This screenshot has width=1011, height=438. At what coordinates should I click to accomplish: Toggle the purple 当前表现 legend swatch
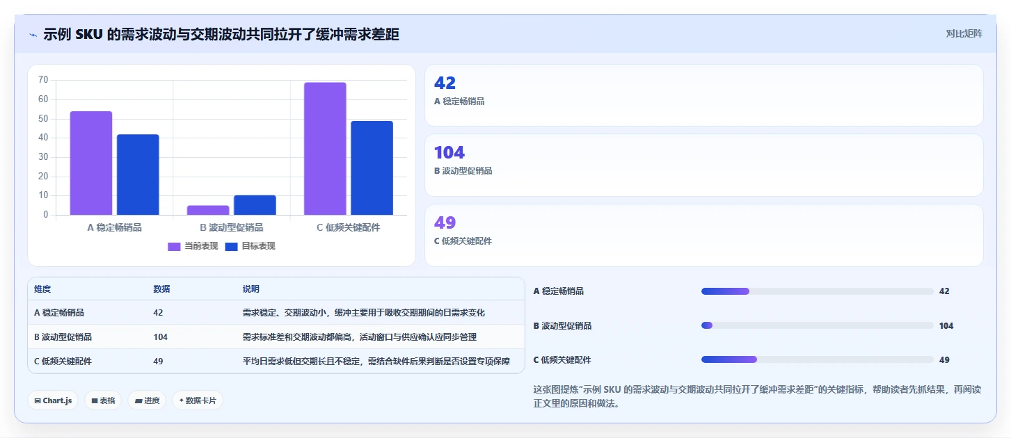(x=174, y=246)
